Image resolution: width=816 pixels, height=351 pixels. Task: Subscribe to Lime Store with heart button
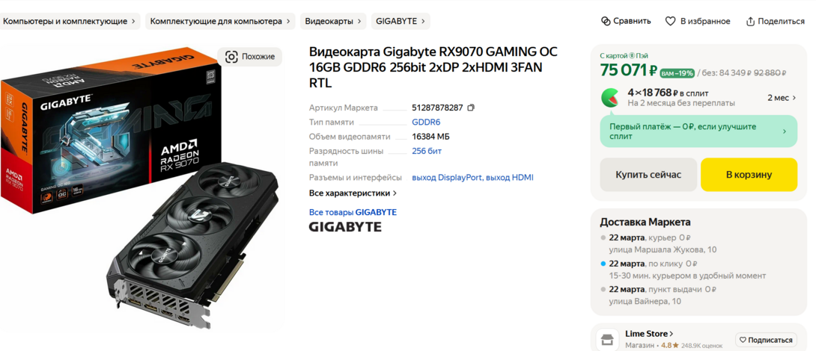(x=766, y=340)
